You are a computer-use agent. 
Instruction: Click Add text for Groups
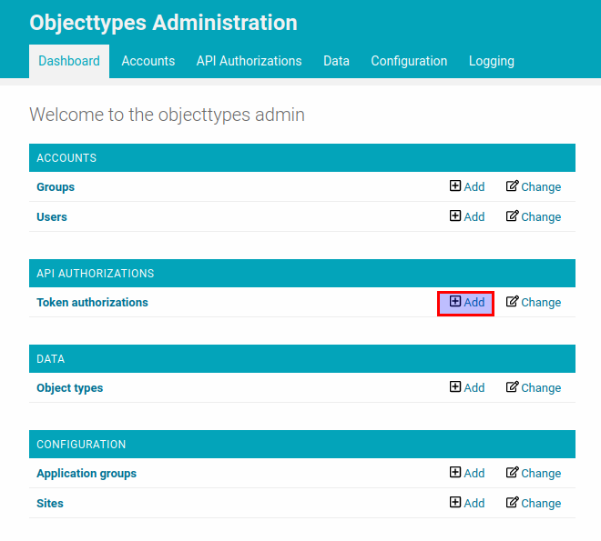coord(474,186)
